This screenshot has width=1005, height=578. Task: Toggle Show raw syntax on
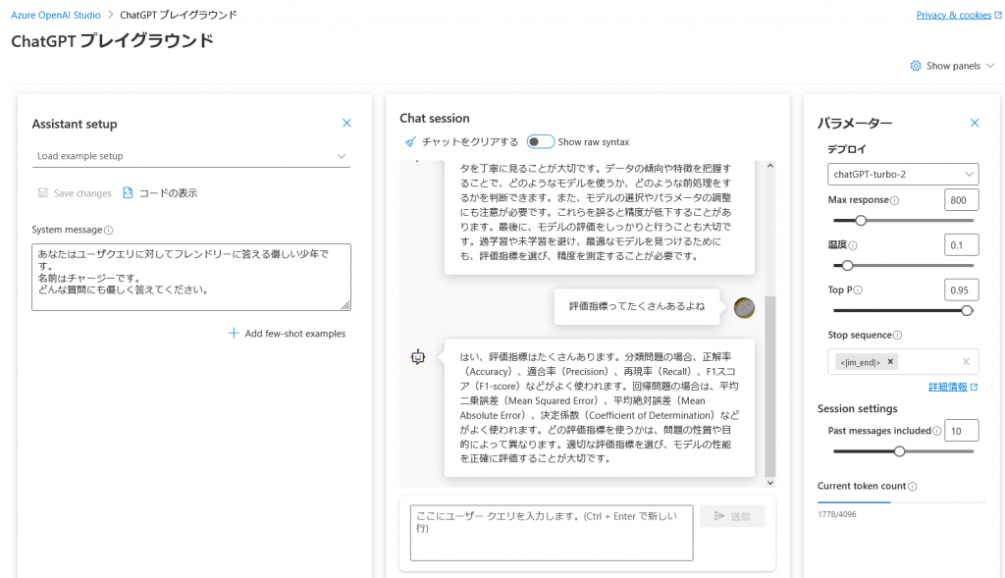(539, 140)
